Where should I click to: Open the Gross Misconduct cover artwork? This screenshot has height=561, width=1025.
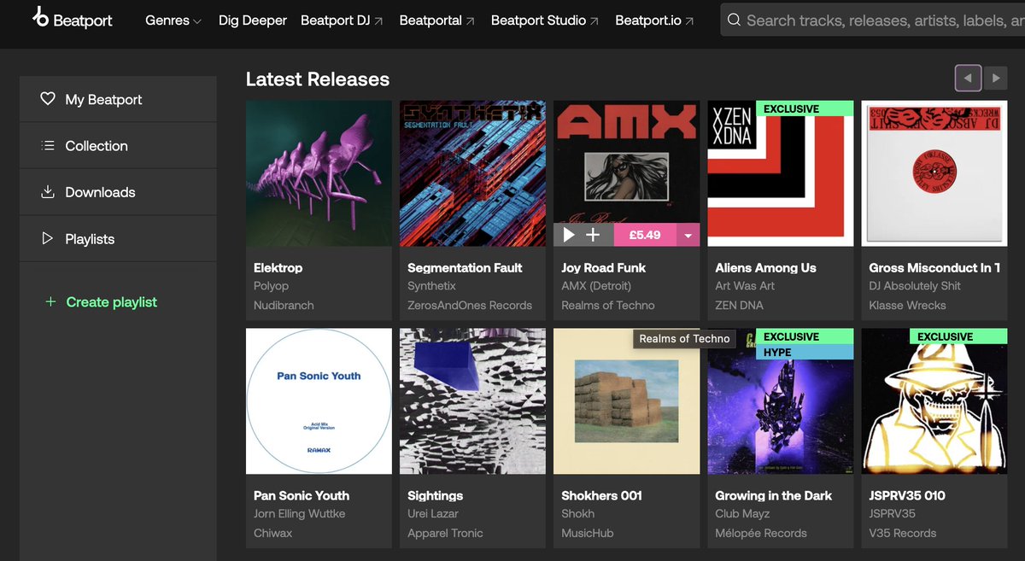tap(934, 173)
